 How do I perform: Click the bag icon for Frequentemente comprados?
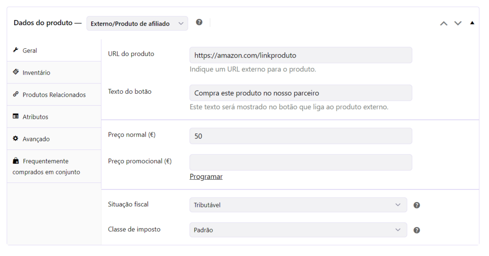16,161
